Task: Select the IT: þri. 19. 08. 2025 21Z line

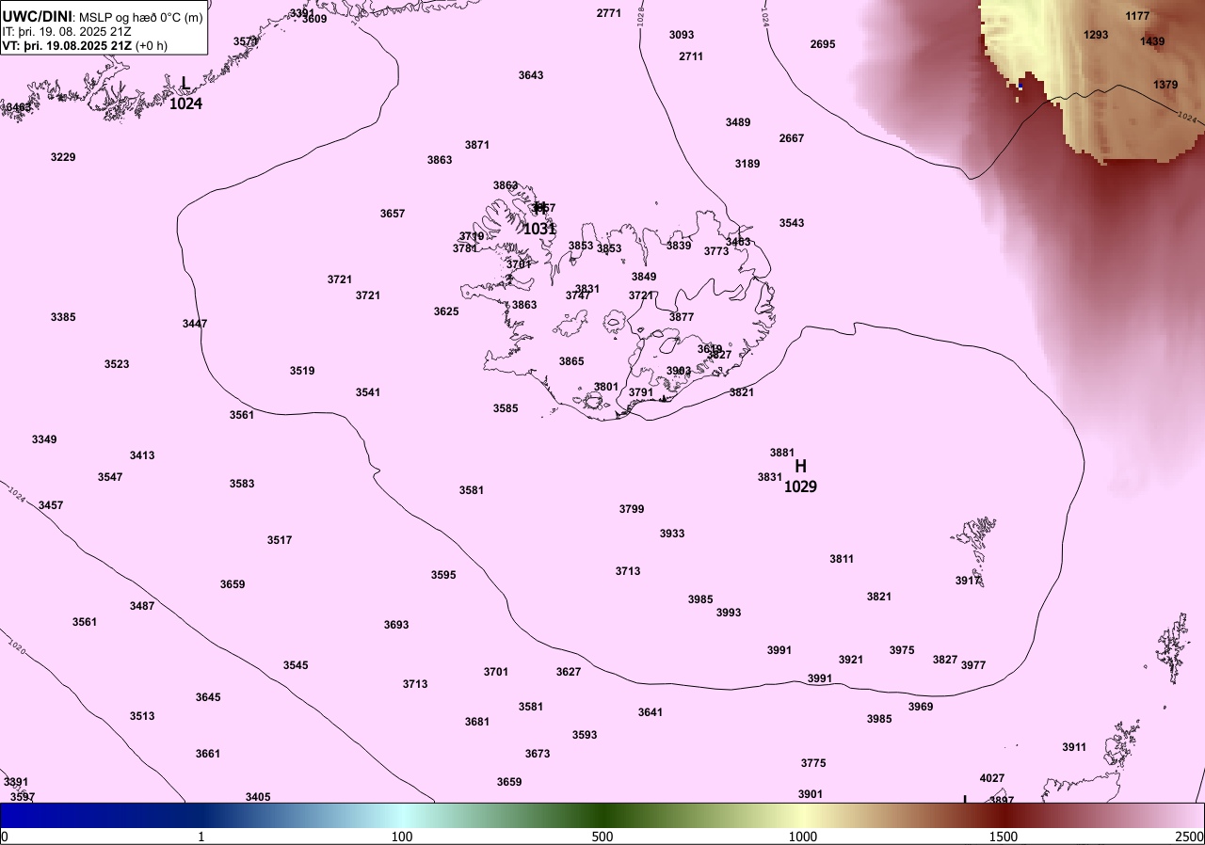Action: coord(67,31)
